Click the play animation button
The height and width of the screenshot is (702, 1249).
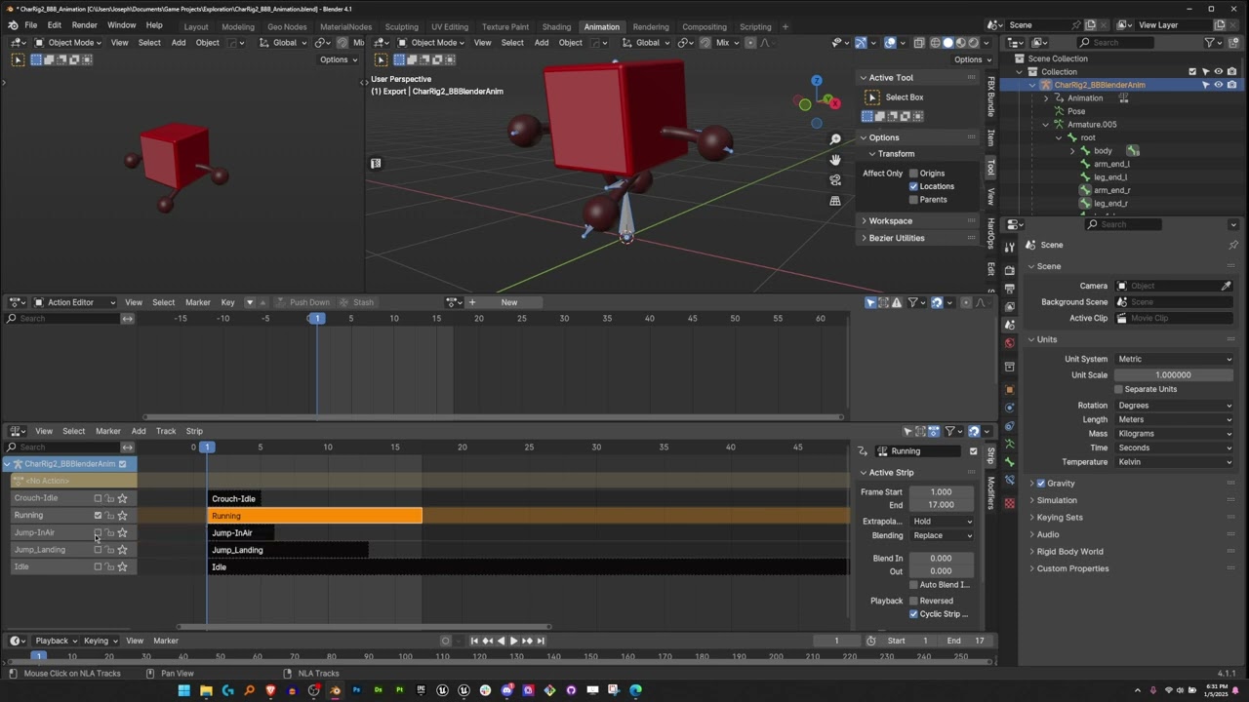513,641
